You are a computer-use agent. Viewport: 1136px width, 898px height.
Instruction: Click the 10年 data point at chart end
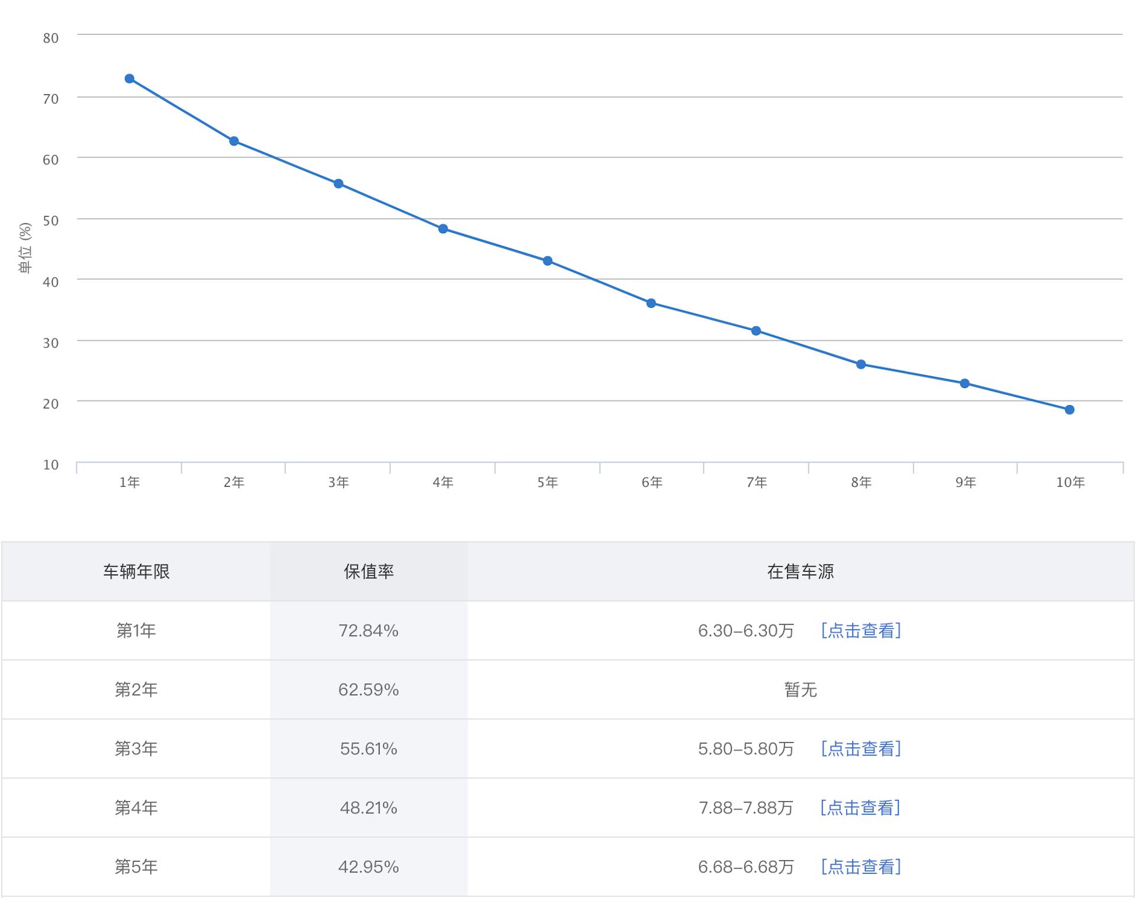click(1069, 408)
